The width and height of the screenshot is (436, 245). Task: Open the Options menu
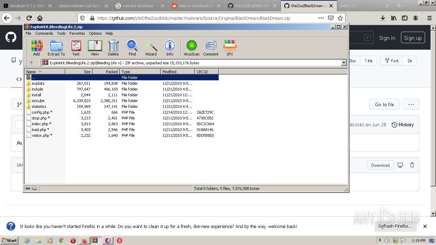point(95,33)
